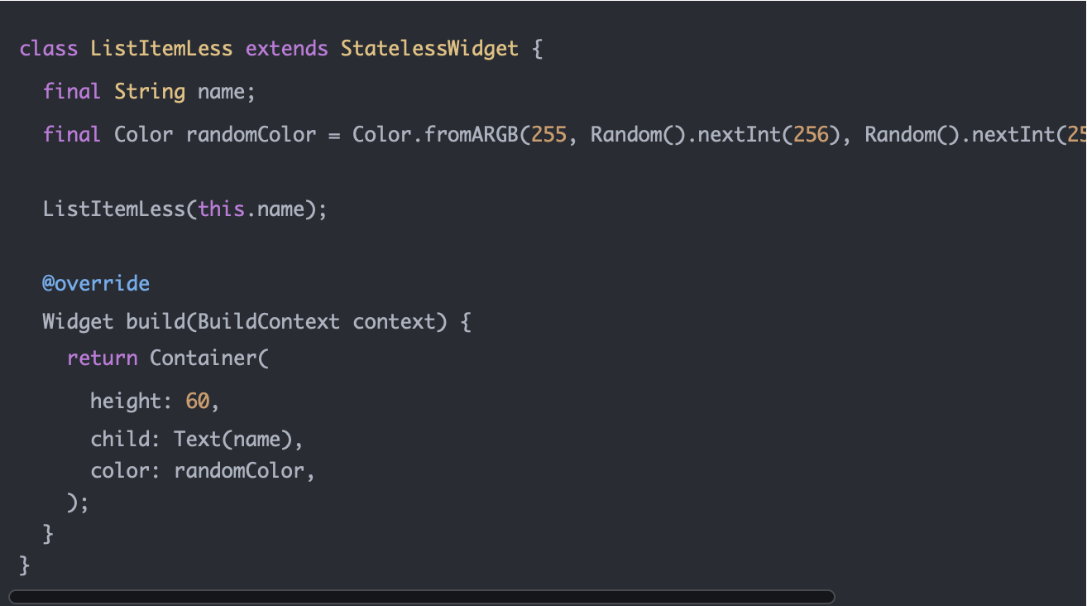
Task: Click the empty scrollbar track right of thumb
Action: point(960,597)
